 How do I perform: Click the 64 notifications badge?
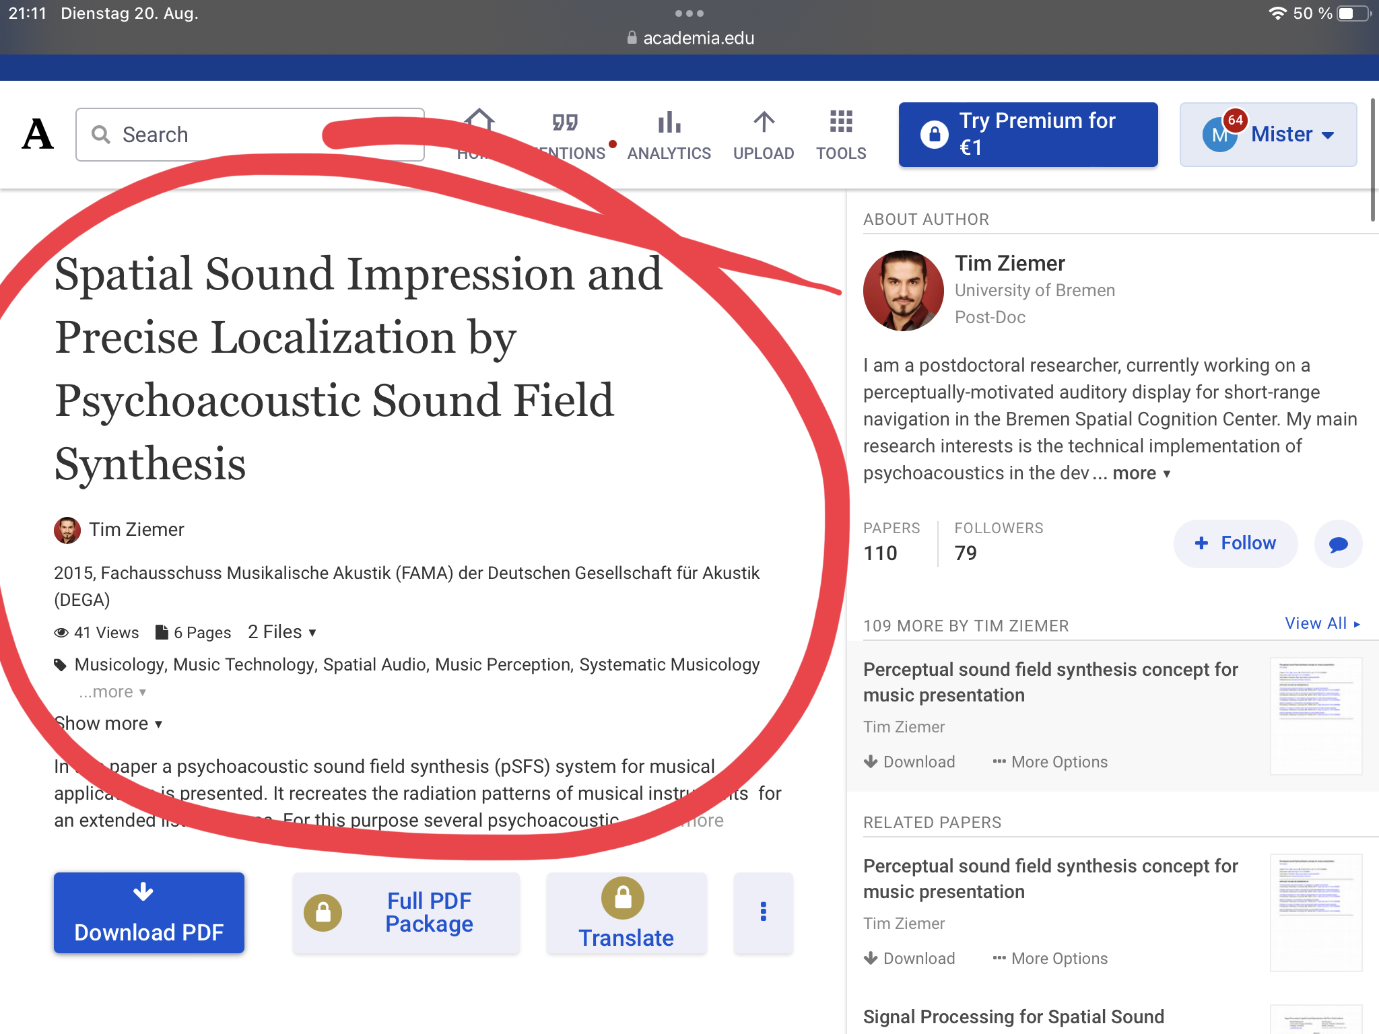coord(1235,120)
